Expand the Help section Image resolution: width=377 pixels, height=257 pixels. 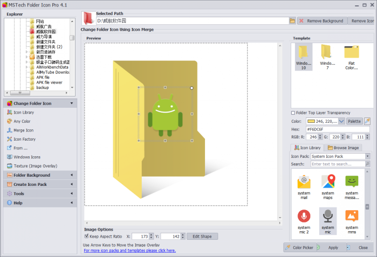pos(40,203)
